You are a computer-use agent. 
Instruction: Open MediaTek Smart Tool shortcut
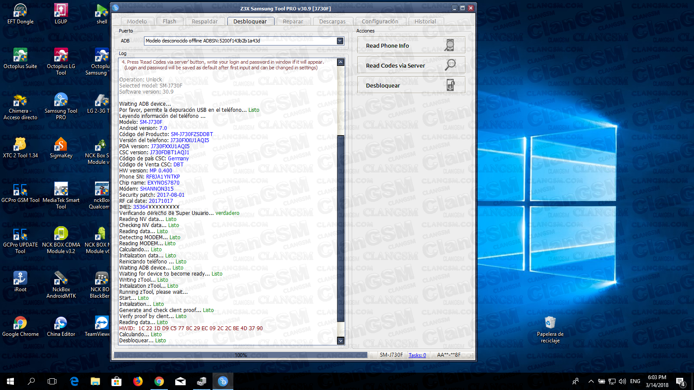[x=61, y=196]
